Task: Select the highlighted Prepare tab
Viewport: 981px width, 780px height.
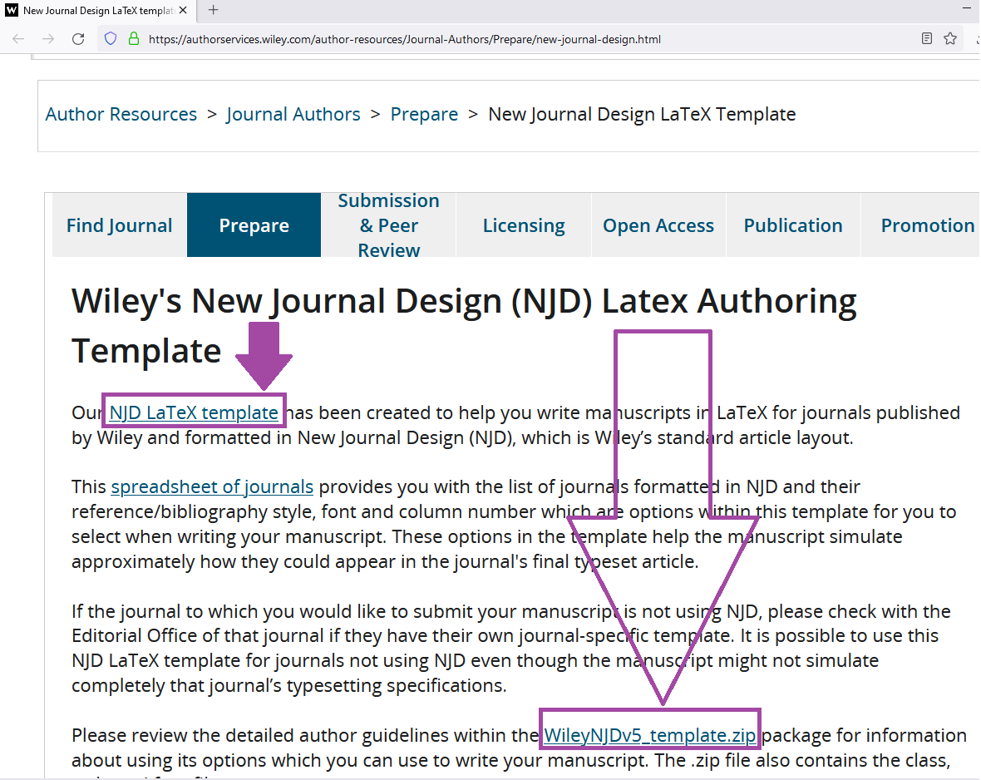Action: pyautogui.click(x=254, y=225)
